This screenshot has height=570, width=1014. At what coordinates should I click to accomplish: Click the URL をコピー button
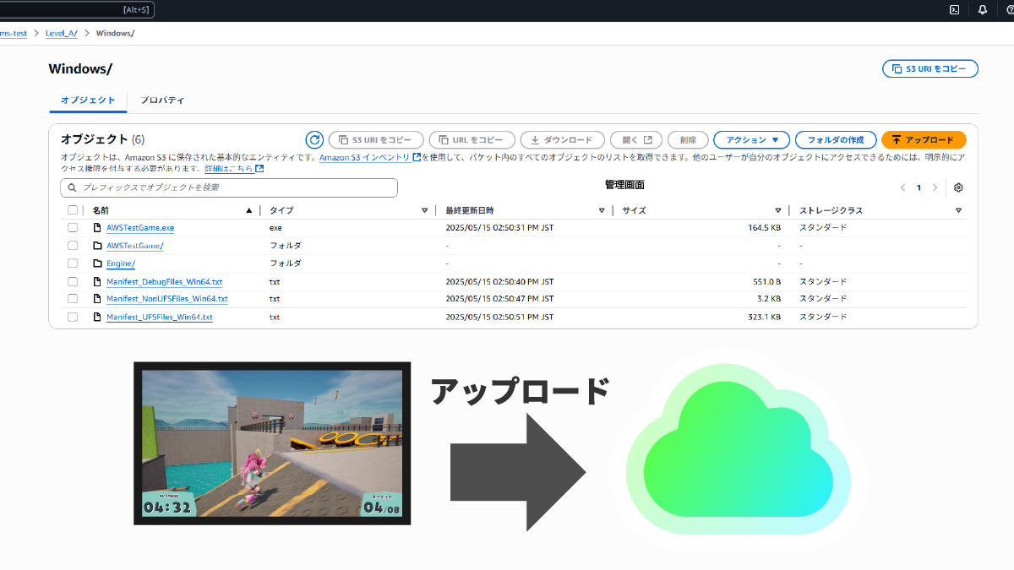pyautogui.click(x=472, y=140)
